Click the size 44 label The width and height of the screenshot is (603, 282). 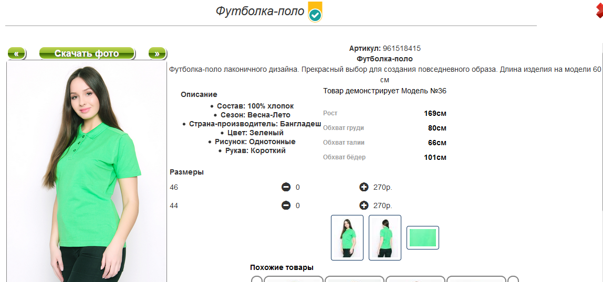(174, 206)
